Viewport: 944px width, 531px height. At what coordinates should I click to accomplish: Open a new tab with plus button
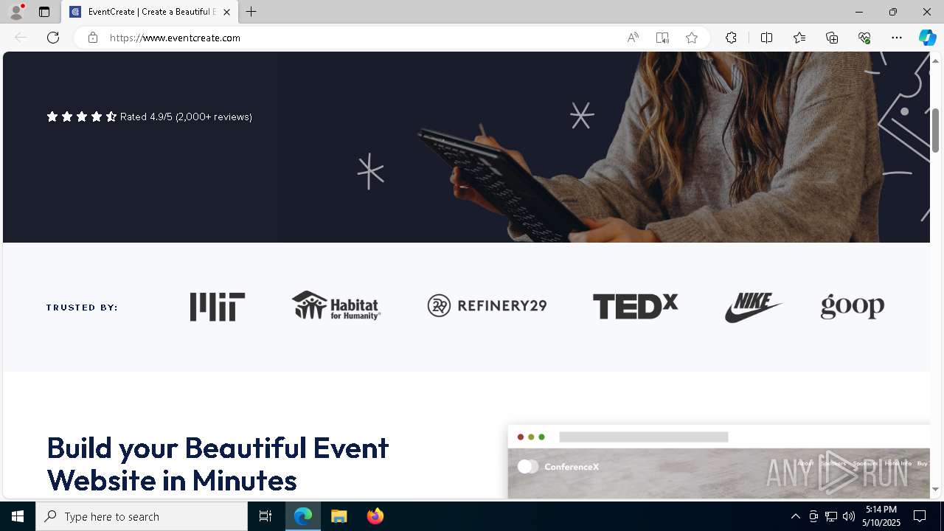click(x=251, y=12)
